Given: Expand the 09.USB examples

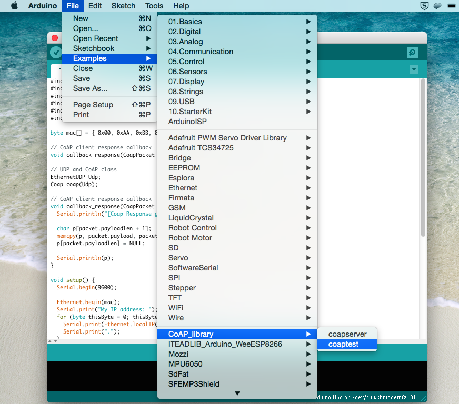Looking at the screenshot, I should pyautogui.click(x=237, y=102).
